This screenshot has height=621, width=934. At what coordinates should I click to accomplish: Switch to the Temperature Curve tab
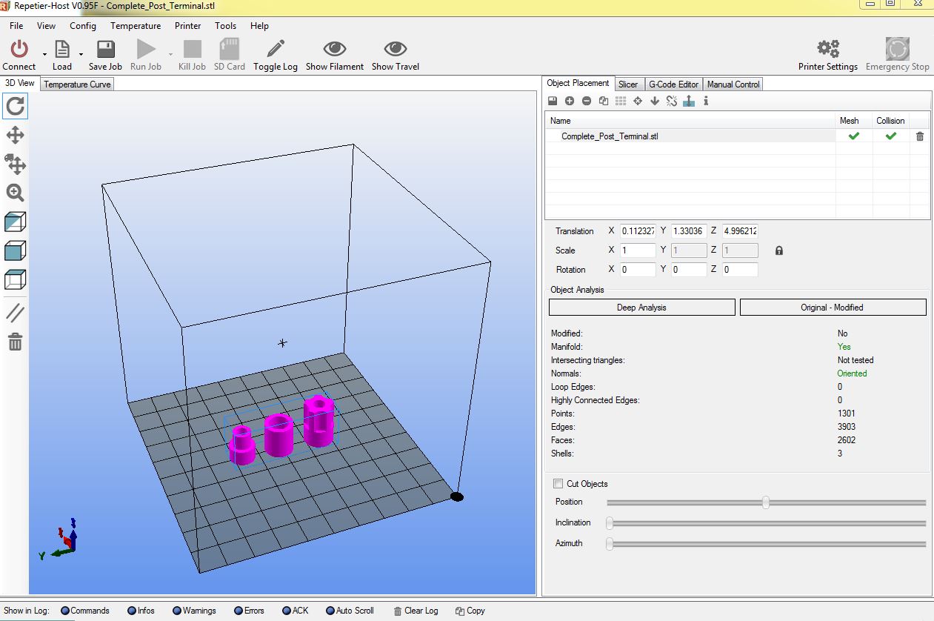point(77,84)
